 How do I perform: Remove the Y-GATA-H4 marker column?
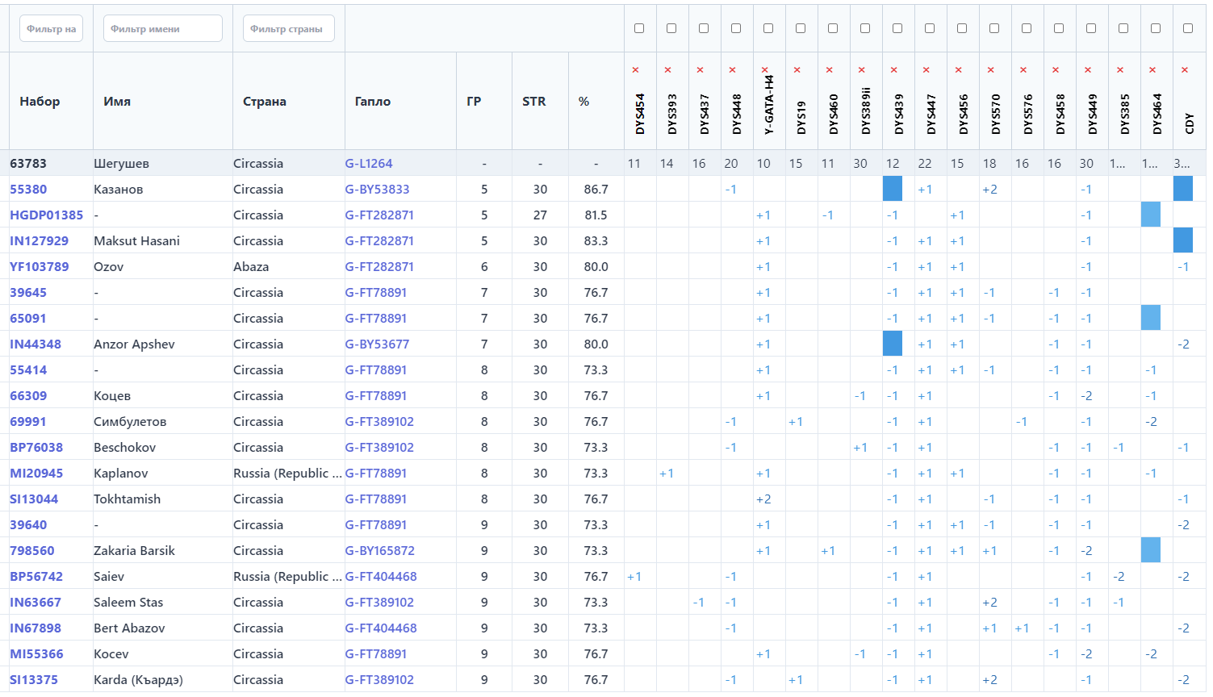pos(764,70)
